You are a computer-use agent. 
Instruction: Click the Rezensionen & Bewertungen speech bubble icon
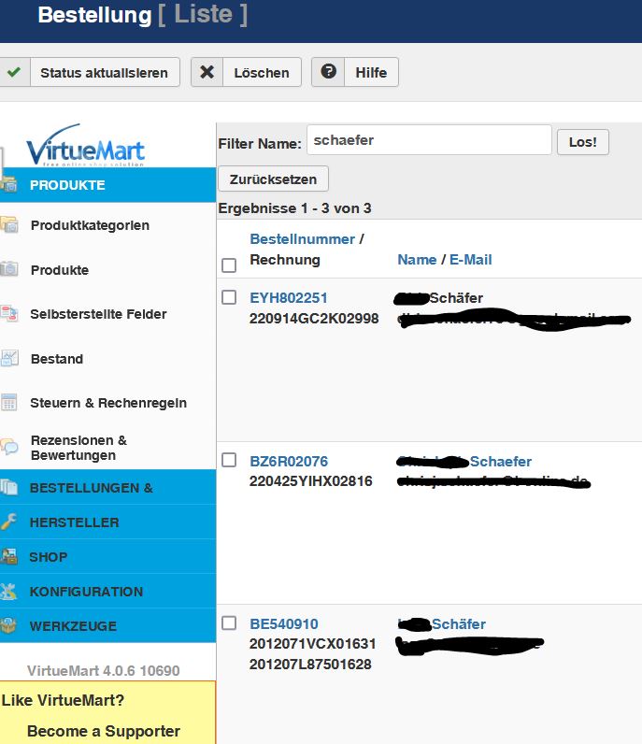coord(9,447)
